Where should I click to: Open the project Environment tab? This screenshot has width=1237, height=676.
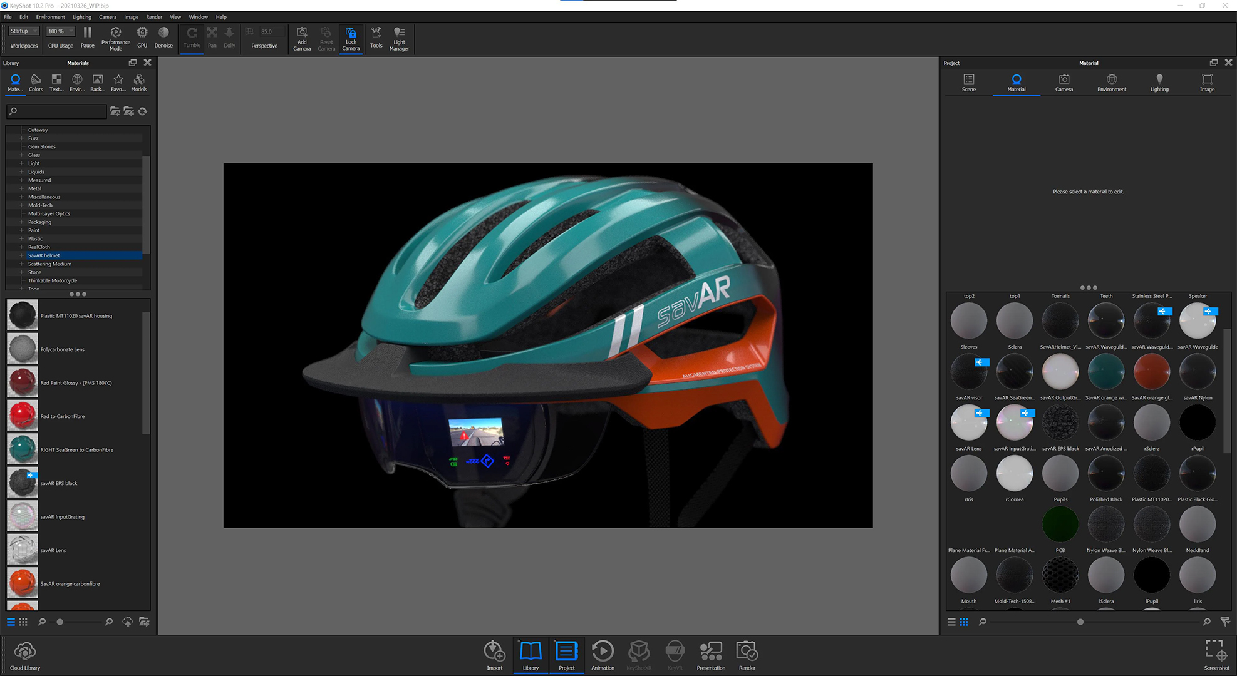click(1111, 83)
